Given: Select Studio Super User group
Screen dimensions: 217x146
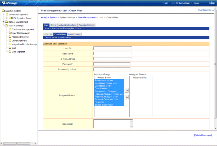Looking at the screenshot, I should (x=109, y=105).
